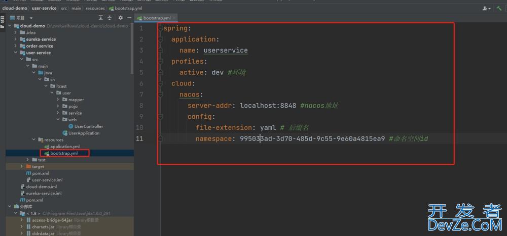Toggle fold marker at line 4 profiles
The image size is (507, 236).
160,61
